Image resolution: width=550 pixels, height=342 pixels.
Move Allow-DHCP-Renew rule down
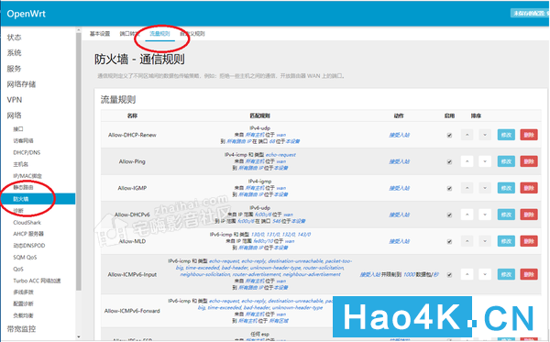coord(485,135)
